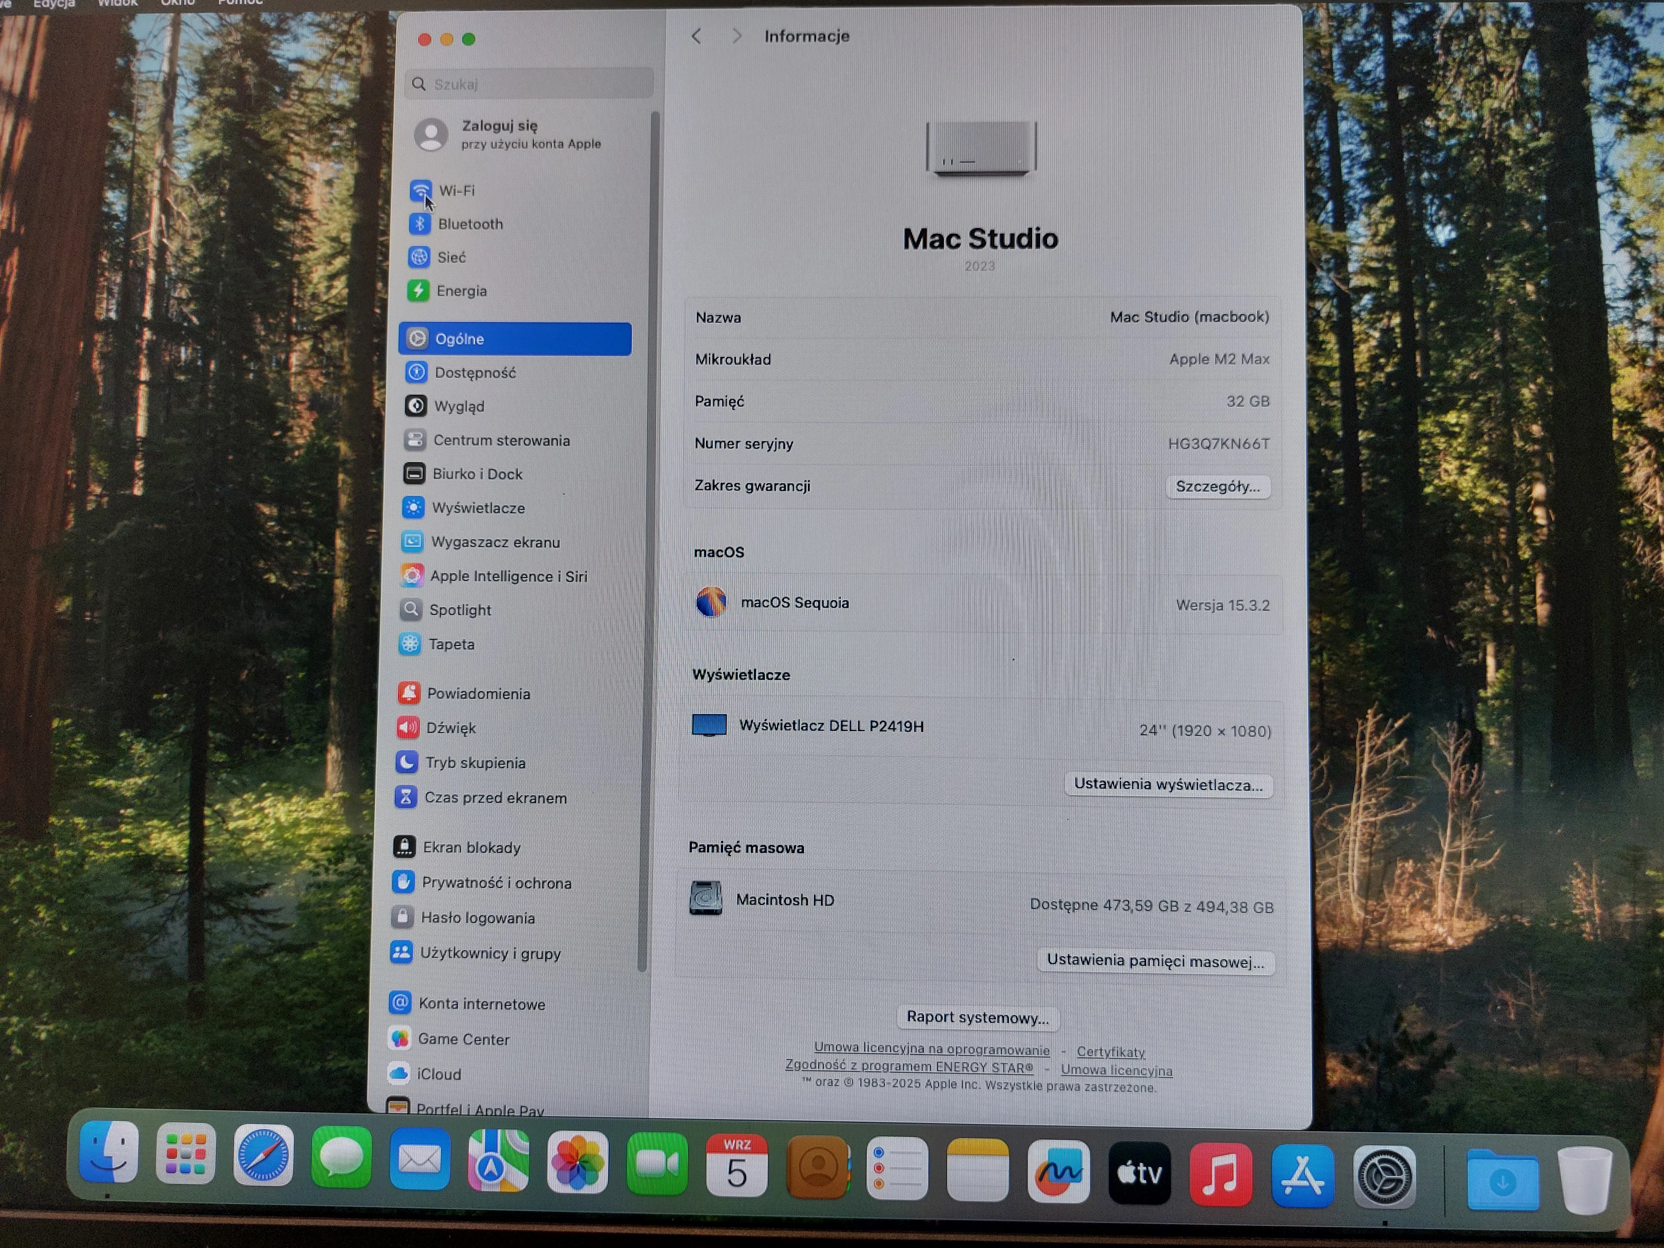Open Apple TV from the Dock
This screenshot has height=1248, width=1664.
pyautogui.click(x=1140, y=1174)
